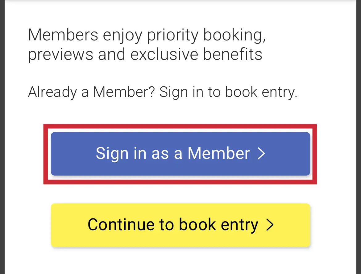This screenshot has width=361, height=274.
Task: Select the word 'Member' in the blue button
Action: click(x=218, y=153)
